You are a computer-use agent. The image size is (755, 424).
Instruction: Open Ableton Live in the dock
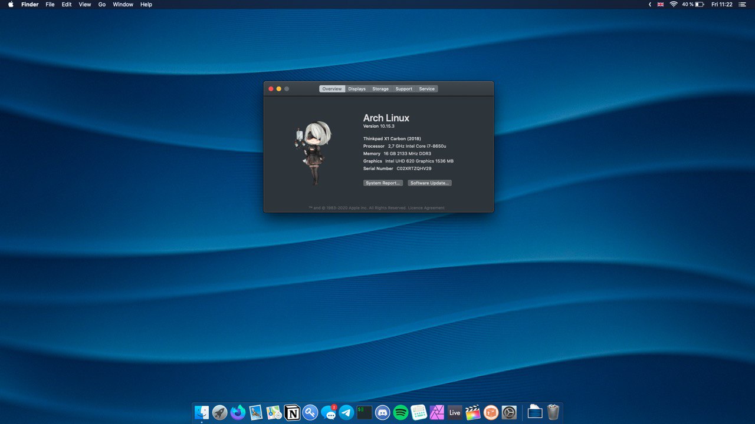[x=455, y=413]
